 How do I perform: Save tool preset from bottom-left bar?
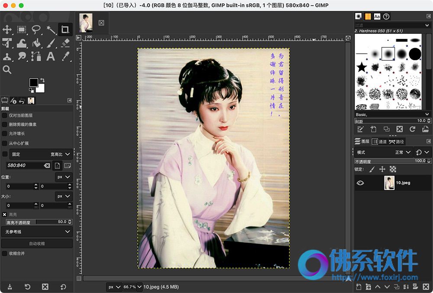pyautogui.click(x=10, y=286)
